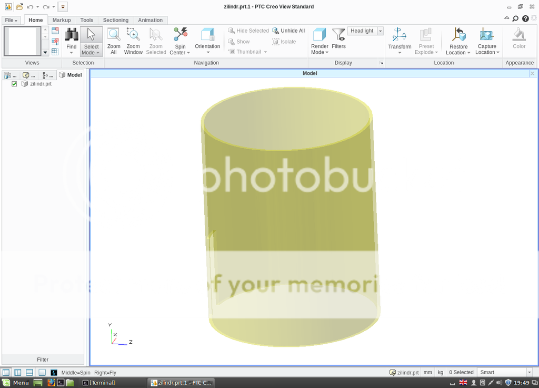Activate the Zoom Window tool
This screenshot has height=388, width=539.
coord(133,35)
